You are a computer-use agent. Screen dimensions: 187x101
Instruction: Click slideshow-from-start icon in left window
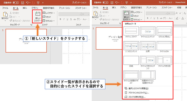[38, 3]
